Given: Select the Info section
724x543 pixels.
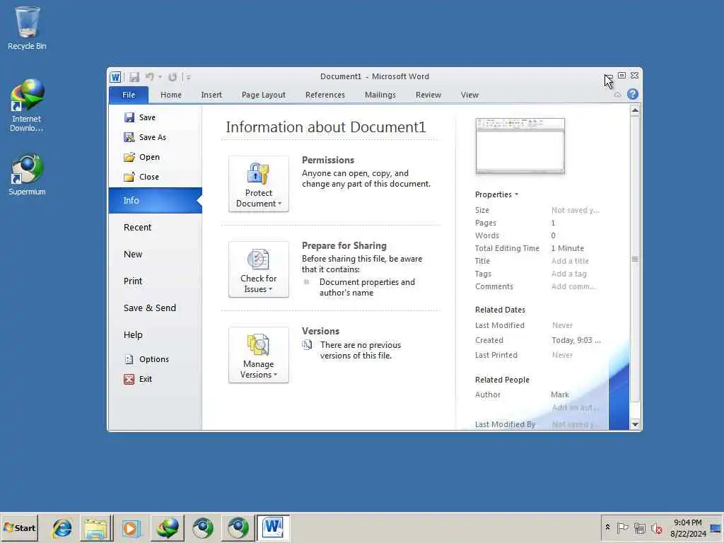Looking at the screenshot, I should (x=155, y=200).
